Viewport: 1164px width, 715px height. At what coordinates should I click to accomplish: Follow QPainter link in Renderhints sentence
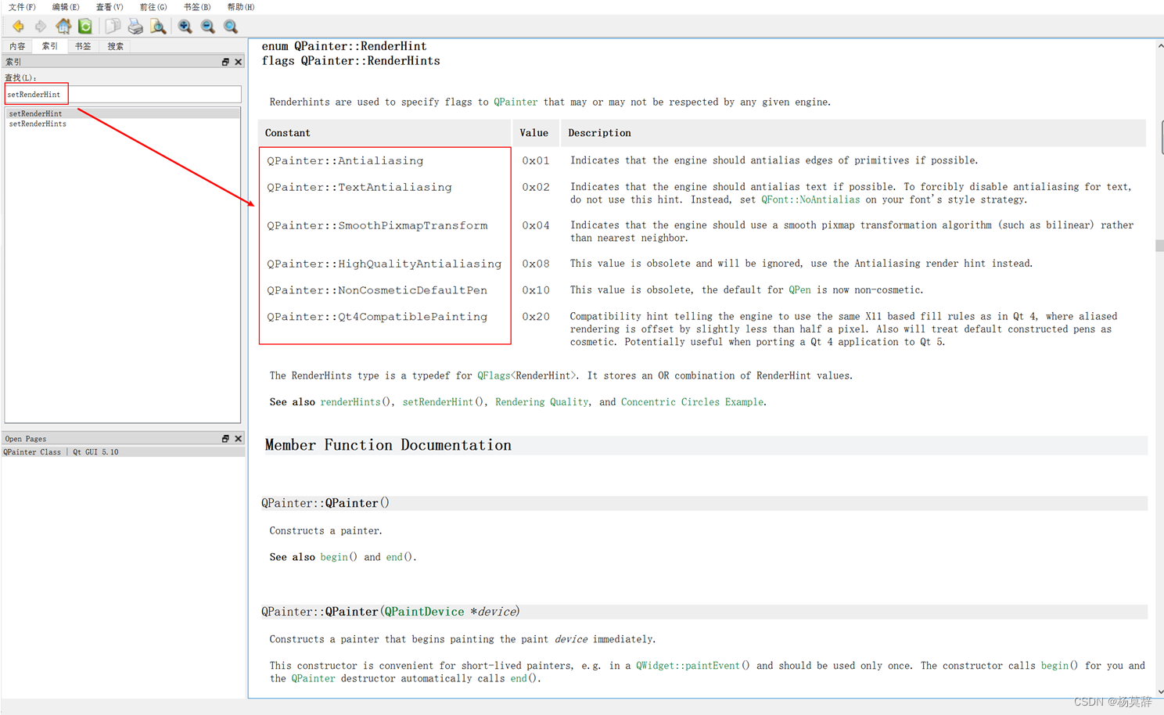point(516,102)
